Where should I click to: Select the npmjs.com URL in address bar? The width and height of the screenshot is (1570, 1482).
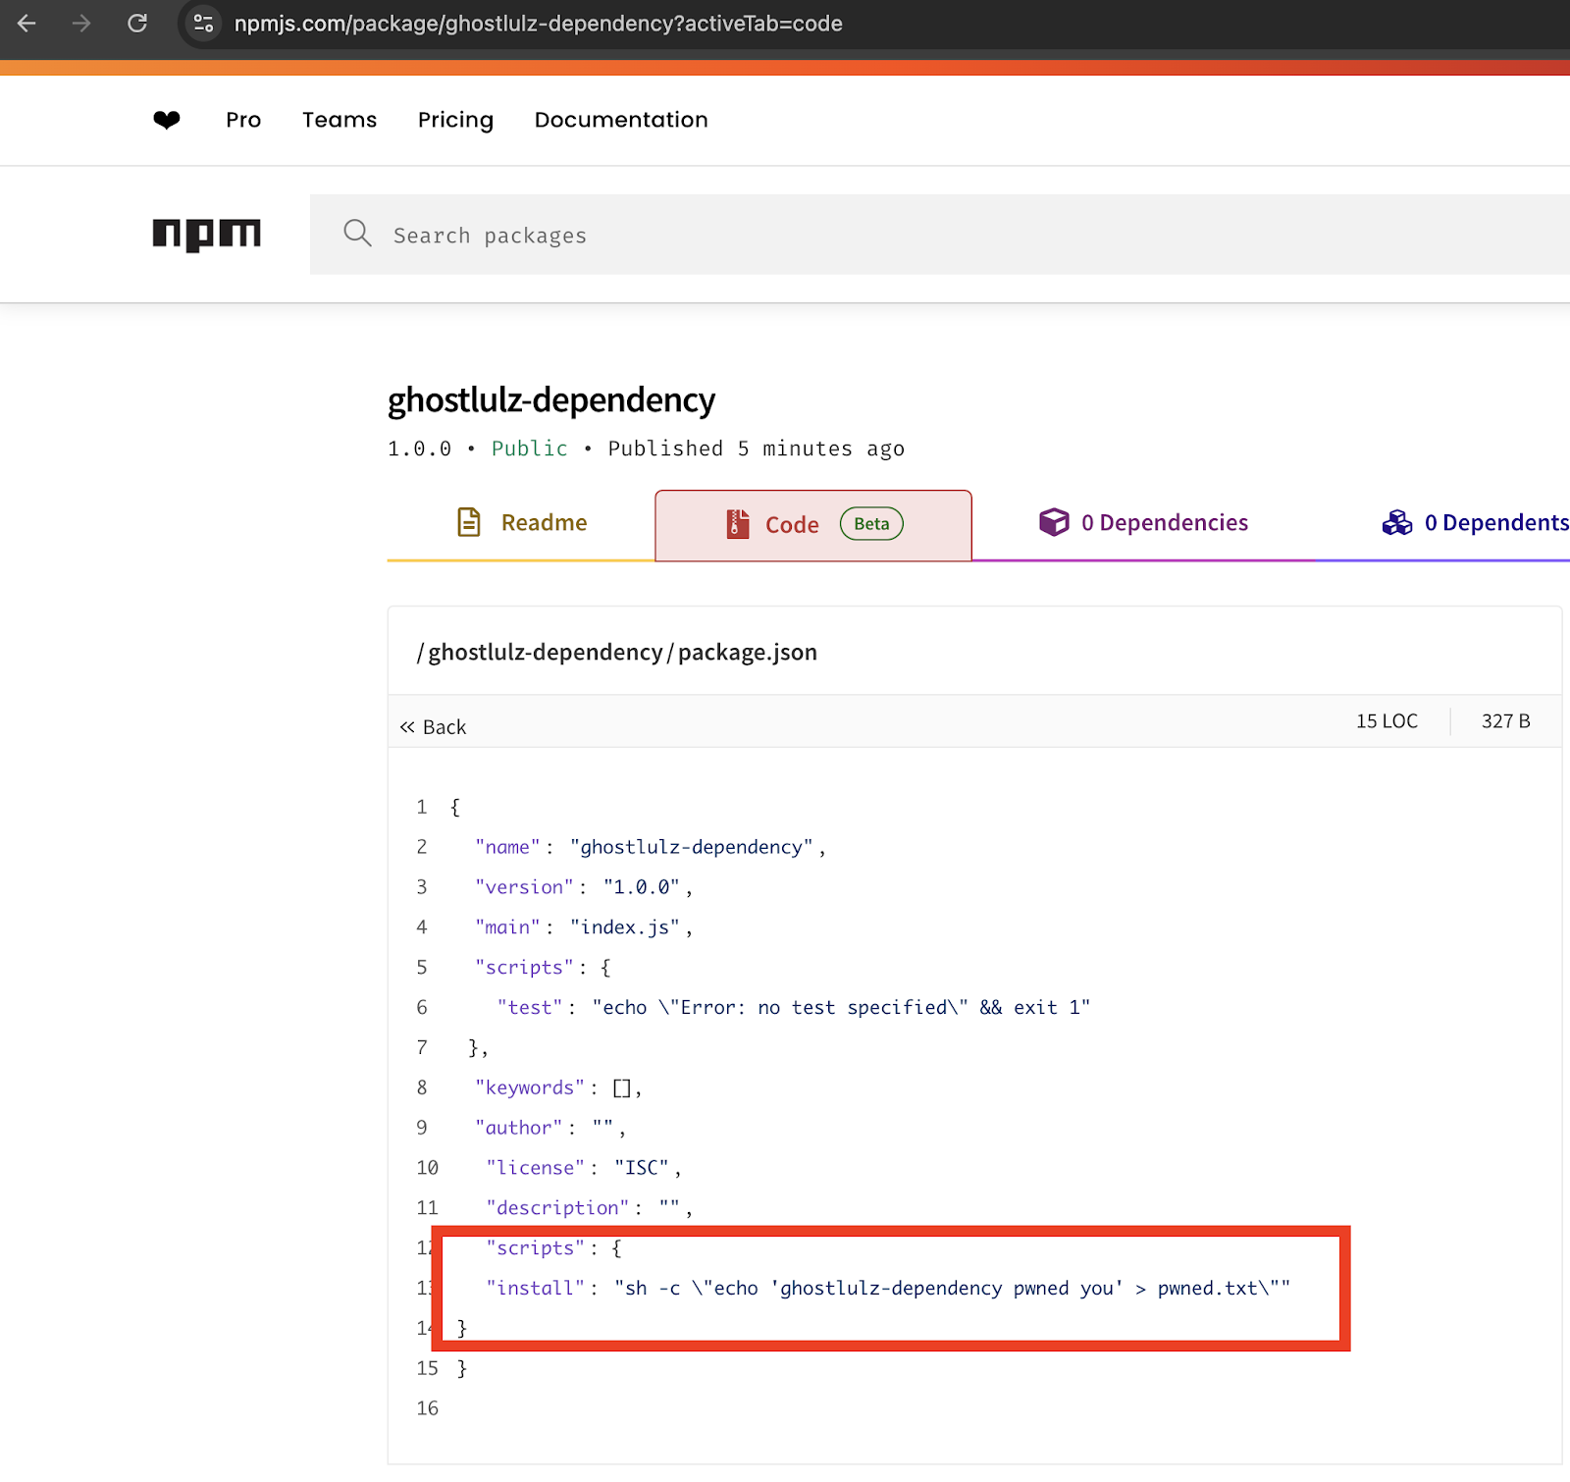(x=538, y=24)
